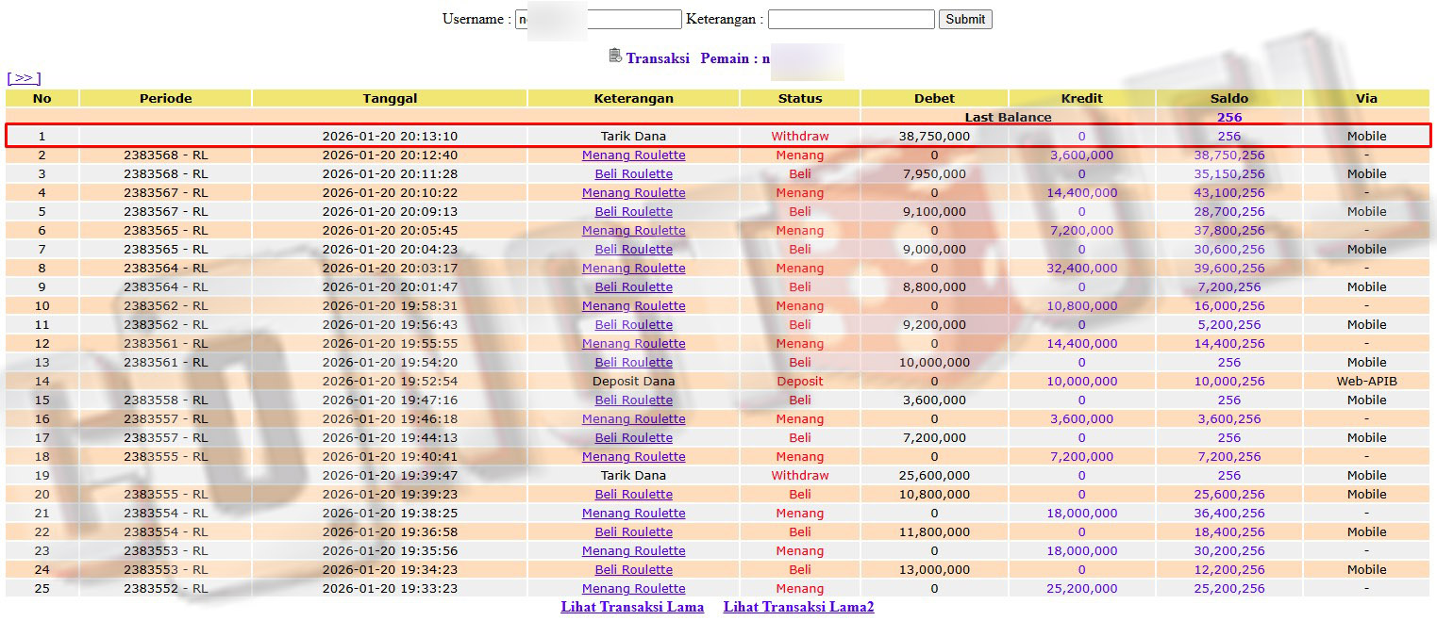The width and height of the screenshot is (1437, 637).
Task: Click Beli Roulette in row 24
Action: (x=633, y=570)
